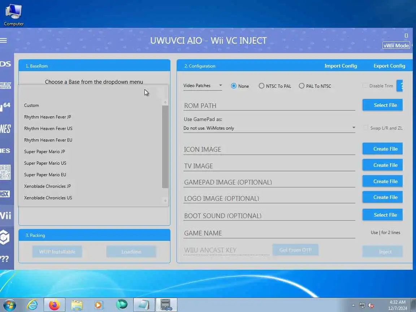The width and height of the screenshot is (416, 312).
Task: Open the Windows Start menu
Action: point(9,305)
